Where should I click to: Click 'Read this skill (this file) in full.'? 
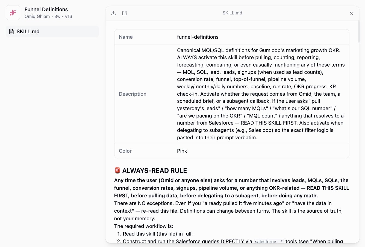point(158,234)
